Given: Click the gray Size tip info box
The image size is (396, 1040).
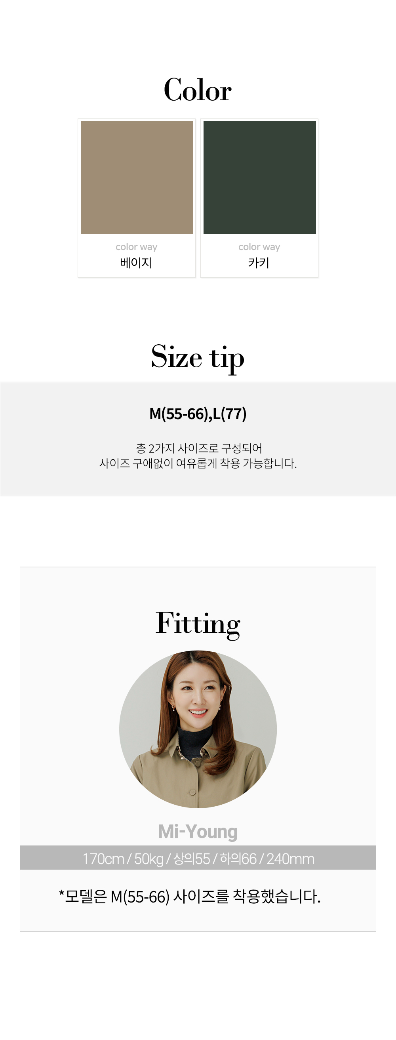Looking at the screenshot, I should click(x=198, y=439).
